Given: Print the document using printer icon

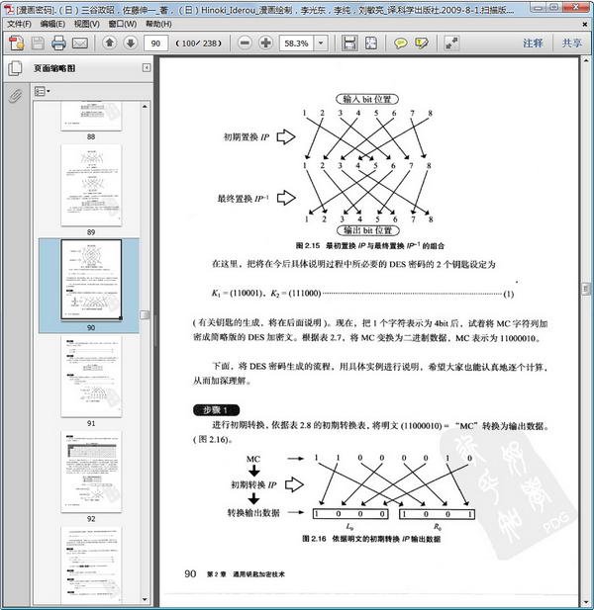Looking at the screenshot, I should pos(58,43).
